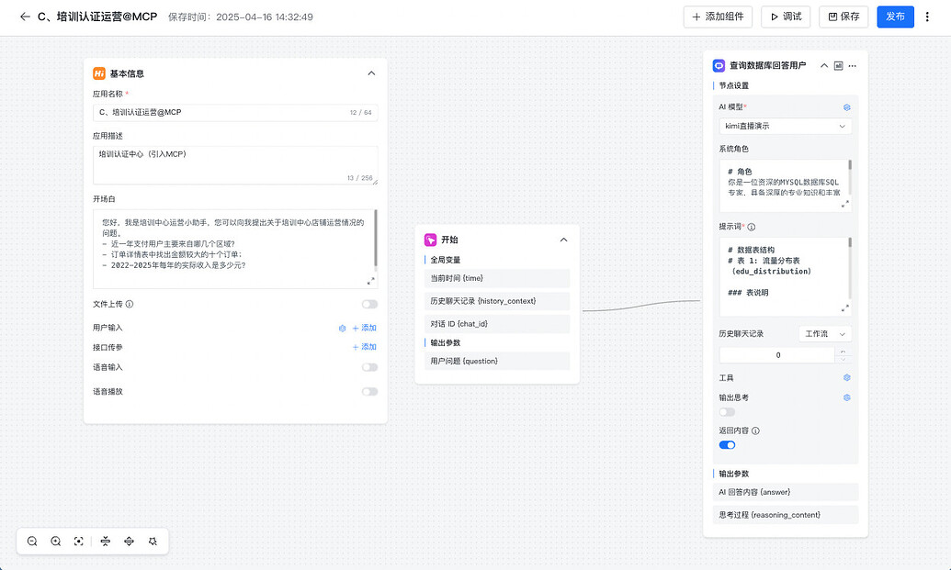
Task: Open the more options menu on 查询数据库回答用户 node
Action: click(854, 65)
